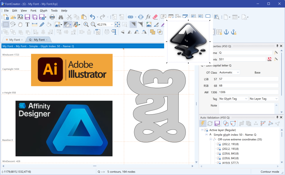
Task: Click the blue anchor icon
Action: point(226,32)
